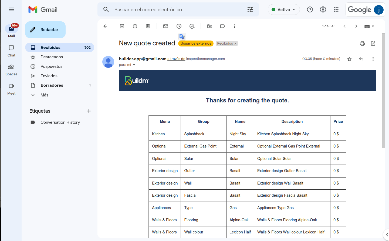Print the email using the printer icon
This screenshot has height=241, width=389.
(x=362, y=43)
